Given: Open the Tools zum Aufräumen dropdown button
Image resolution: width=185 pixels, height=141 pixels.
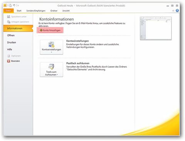Looking at the screenshot, I should pos(51,69).
